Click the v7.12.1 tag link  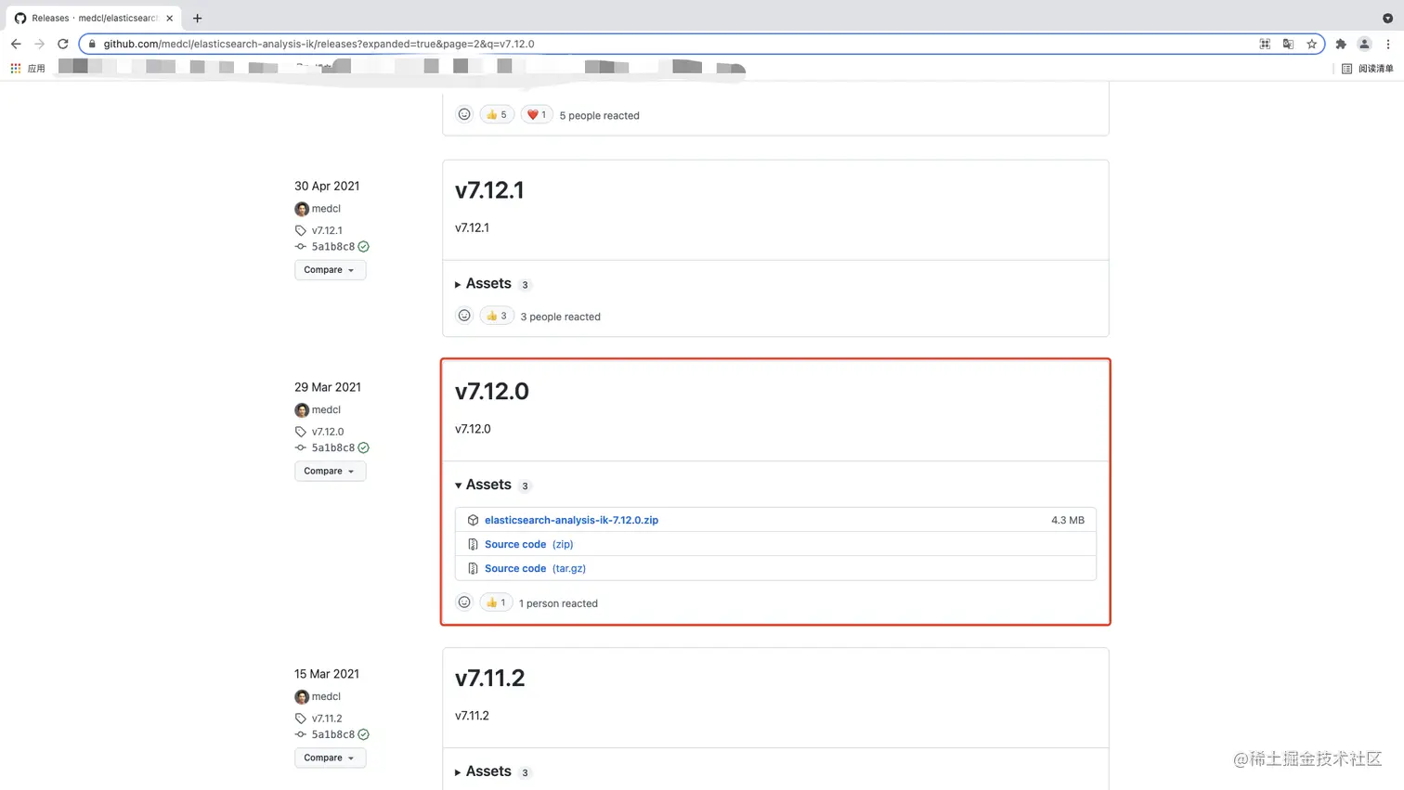coord(327,230)
